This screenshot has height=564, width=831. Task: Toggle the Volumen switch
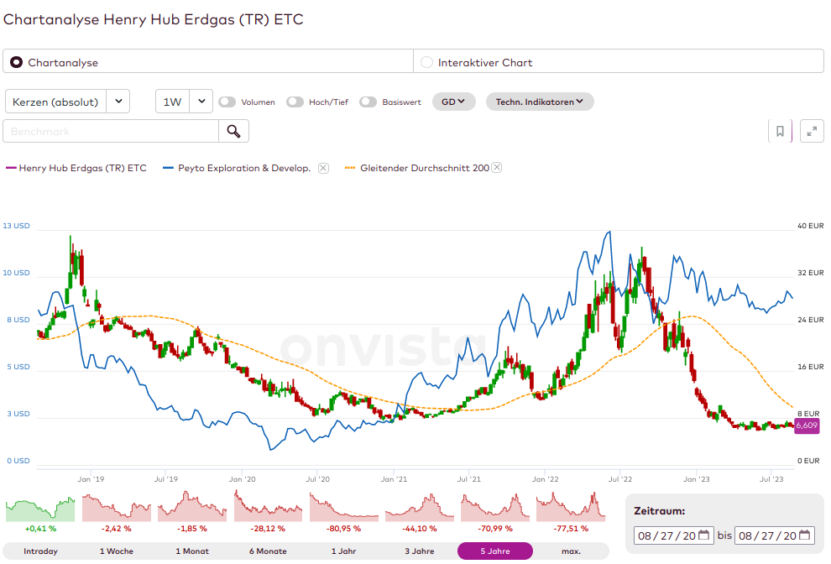[227, 102]
